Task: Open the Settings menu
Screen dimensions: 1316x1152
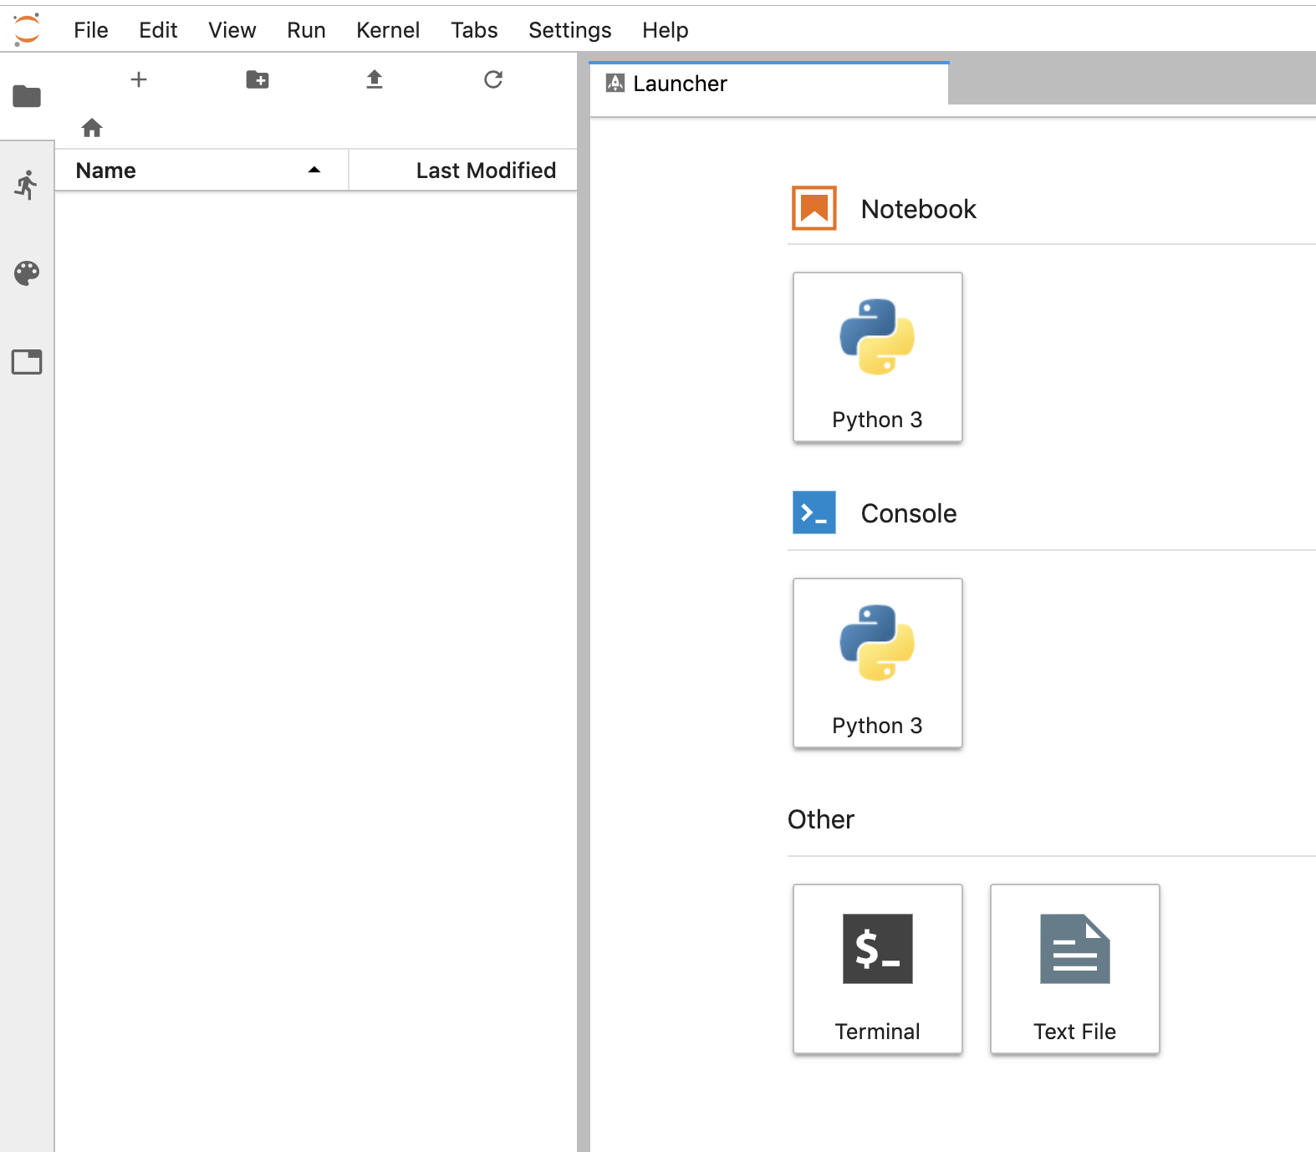Action: (569, 30)
